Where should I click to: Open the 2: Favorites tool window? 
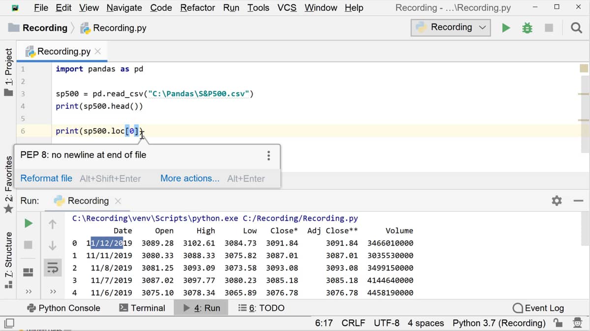pos(8,185)
